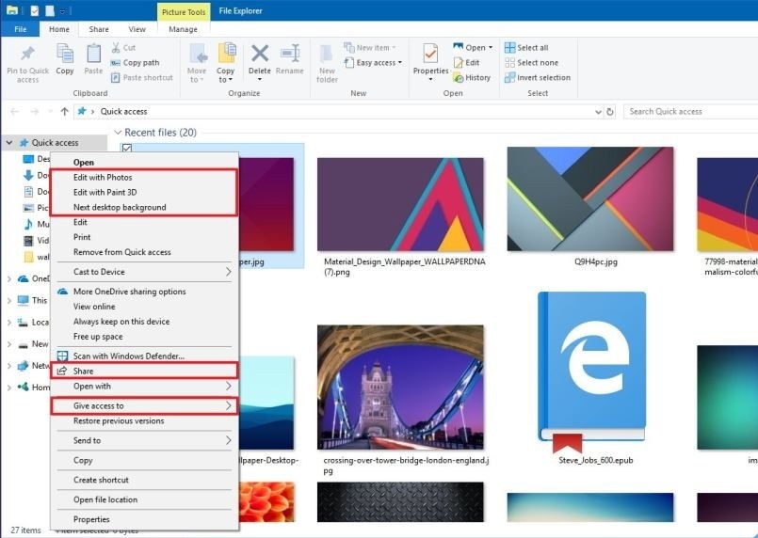Click the Cut scissors icon
The height and width of the screenshot is (538, 758).
pos(116,47)
